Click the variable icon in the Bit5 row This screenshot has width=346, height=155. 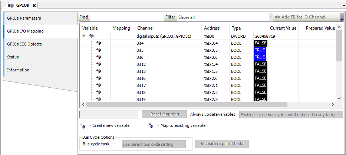coord(99,50)
